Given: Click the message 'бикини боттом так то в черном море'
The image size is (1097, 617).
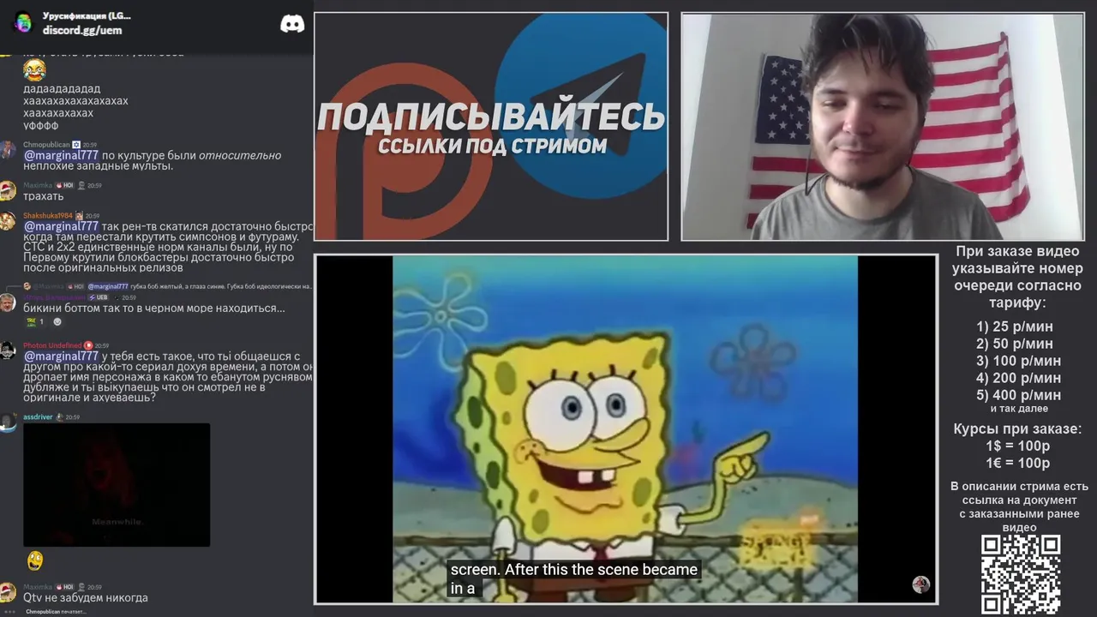Looking at the screenshot, I should pos(154,308).
